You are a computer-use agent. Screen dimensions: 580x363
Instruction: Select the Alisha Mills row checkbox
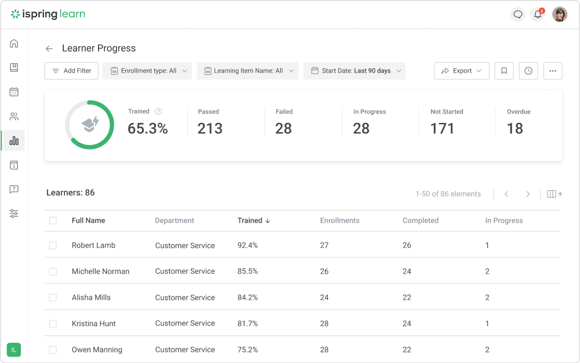coord(53,297)
